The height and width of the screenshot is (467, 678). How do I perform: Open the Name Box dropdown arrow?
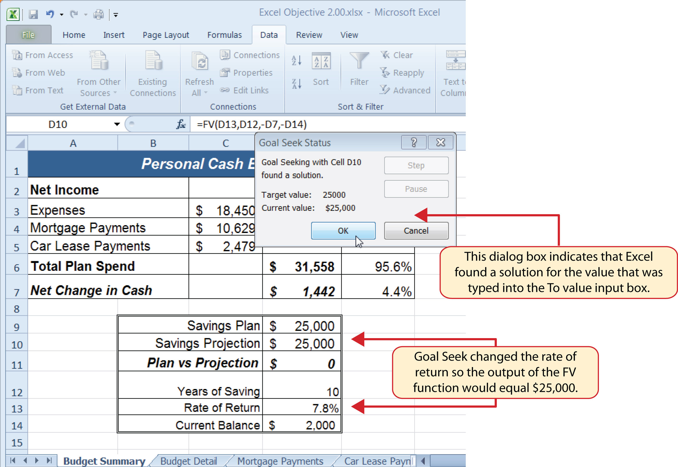pos(117,124)
